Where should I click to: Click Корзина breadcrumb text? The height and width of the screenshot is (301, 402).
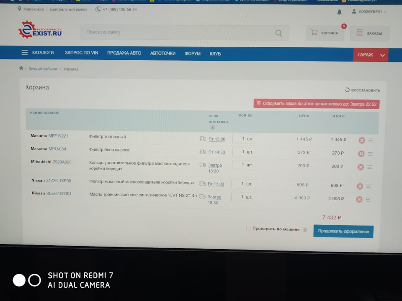pyautogui.click(x=71, y=69)
